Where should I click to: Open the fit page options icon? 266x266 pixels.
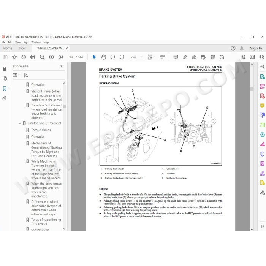tap(150, 57)
